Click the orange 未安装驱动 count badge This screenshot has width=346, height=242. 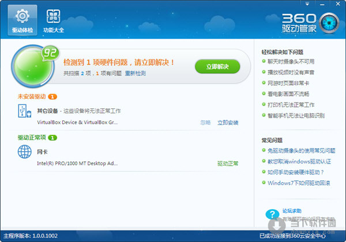tap(52, 97)
